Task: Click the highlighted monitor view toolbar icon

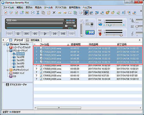Action: pyautogui.click(x=86, y=13)
